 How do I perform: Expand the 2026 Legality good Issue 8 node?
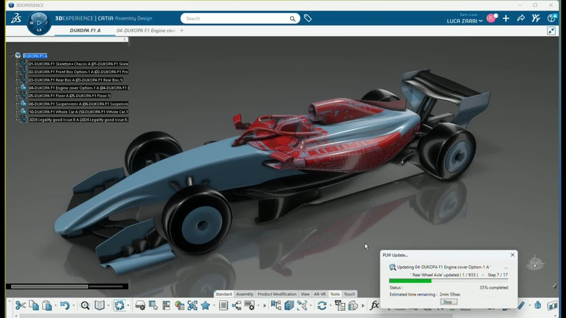(17, 120)
